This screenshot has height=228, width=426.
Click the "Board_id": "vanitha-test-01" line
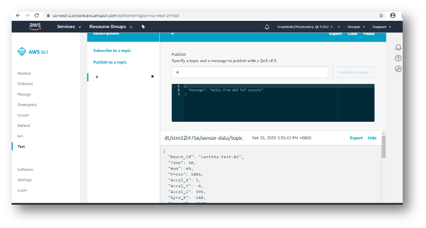coord(205,157)
